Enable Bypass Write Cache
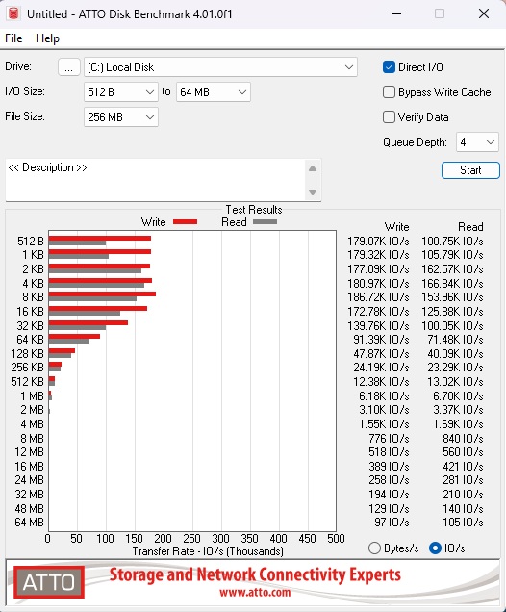Screen dimensions: 506x612 [389, 92]
